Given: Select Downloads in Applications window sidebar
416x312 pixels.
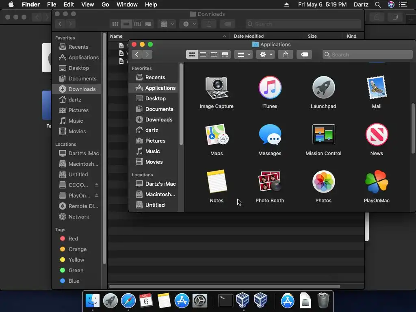Looking at the screenshot, I should (154, 120).
